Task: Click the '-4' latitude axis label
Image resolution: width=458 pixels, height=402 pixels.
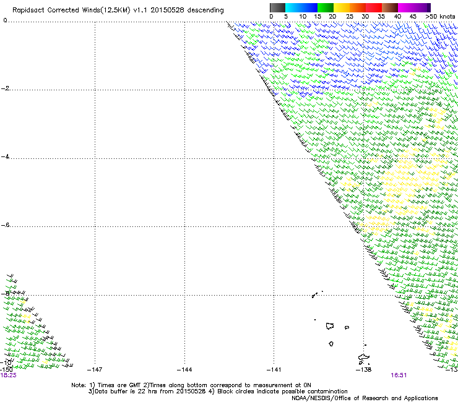Action: 5,156
